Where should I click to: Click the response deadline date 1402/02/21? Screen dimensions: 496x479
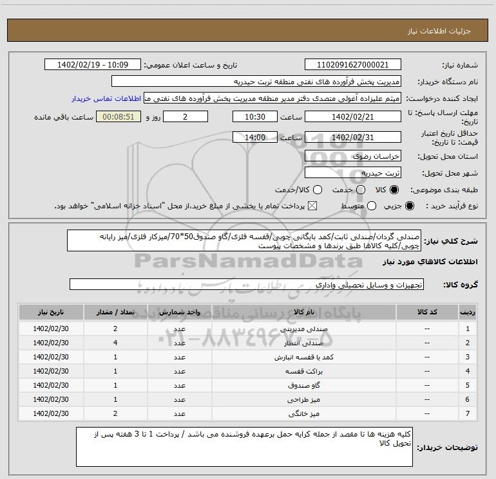pyautogui.click(x=353, y=116)
